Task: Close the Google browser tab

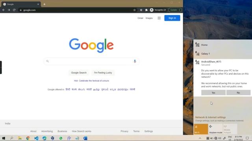Action: coord(38,4)
